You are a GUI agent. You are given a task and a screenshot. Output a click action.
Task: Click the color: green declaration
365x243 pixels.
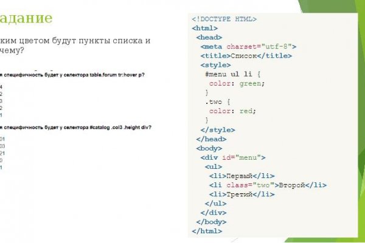point(237,83)
